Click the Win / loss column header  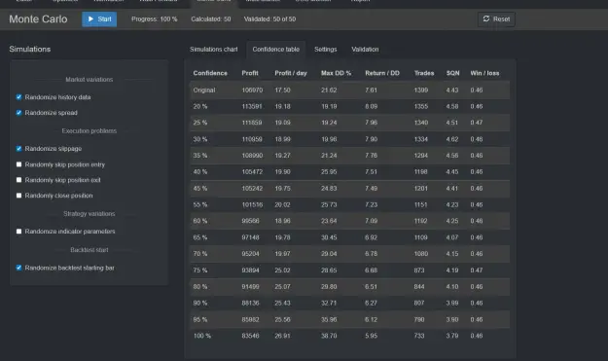tap(484, 73)
